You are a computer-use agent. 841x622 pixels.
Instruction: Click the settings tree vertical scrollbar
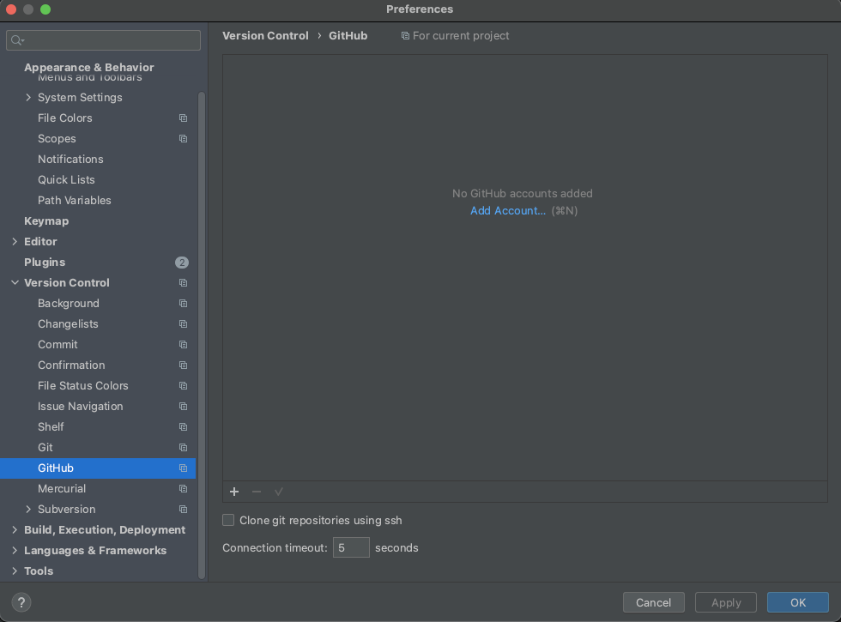click(x=202, y=335)
